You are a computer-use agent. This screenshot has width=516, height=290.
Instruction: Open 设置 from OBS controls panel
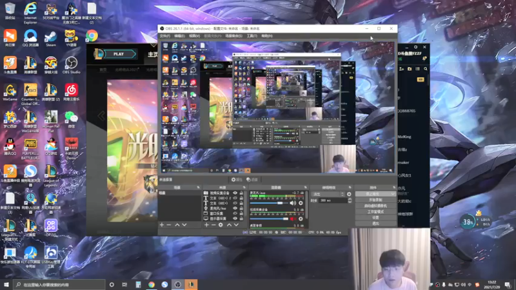(x=375, y=218)
